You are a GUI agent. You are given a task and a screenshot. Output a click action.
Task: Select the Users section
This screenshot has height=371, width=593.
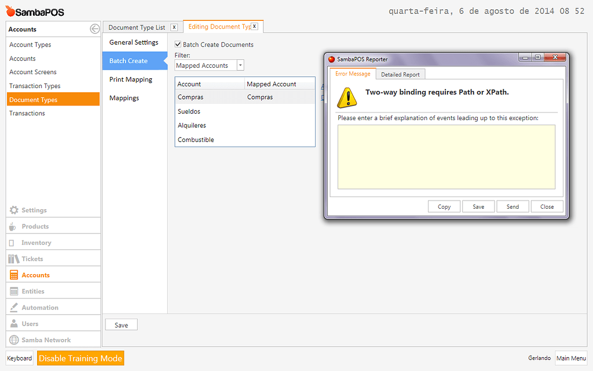click(13, 339)
